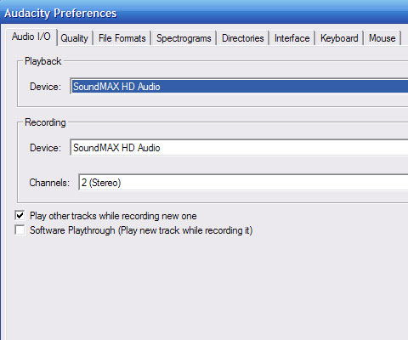Viewport: 408px width, 340px height.
Task: Open the Directories tab
Action: [x=243, y=38]
